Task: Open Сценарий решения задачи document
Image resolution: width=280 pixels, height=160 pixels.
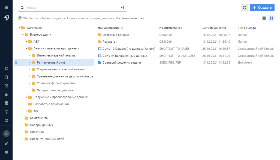Action: pyautogui.click(x=122, y=62)
